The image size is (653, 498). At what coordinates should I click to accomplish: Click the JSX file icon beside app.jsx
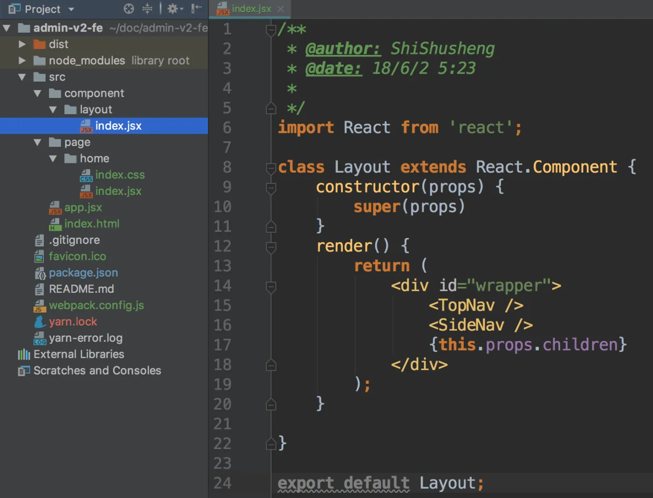[55, 208]
